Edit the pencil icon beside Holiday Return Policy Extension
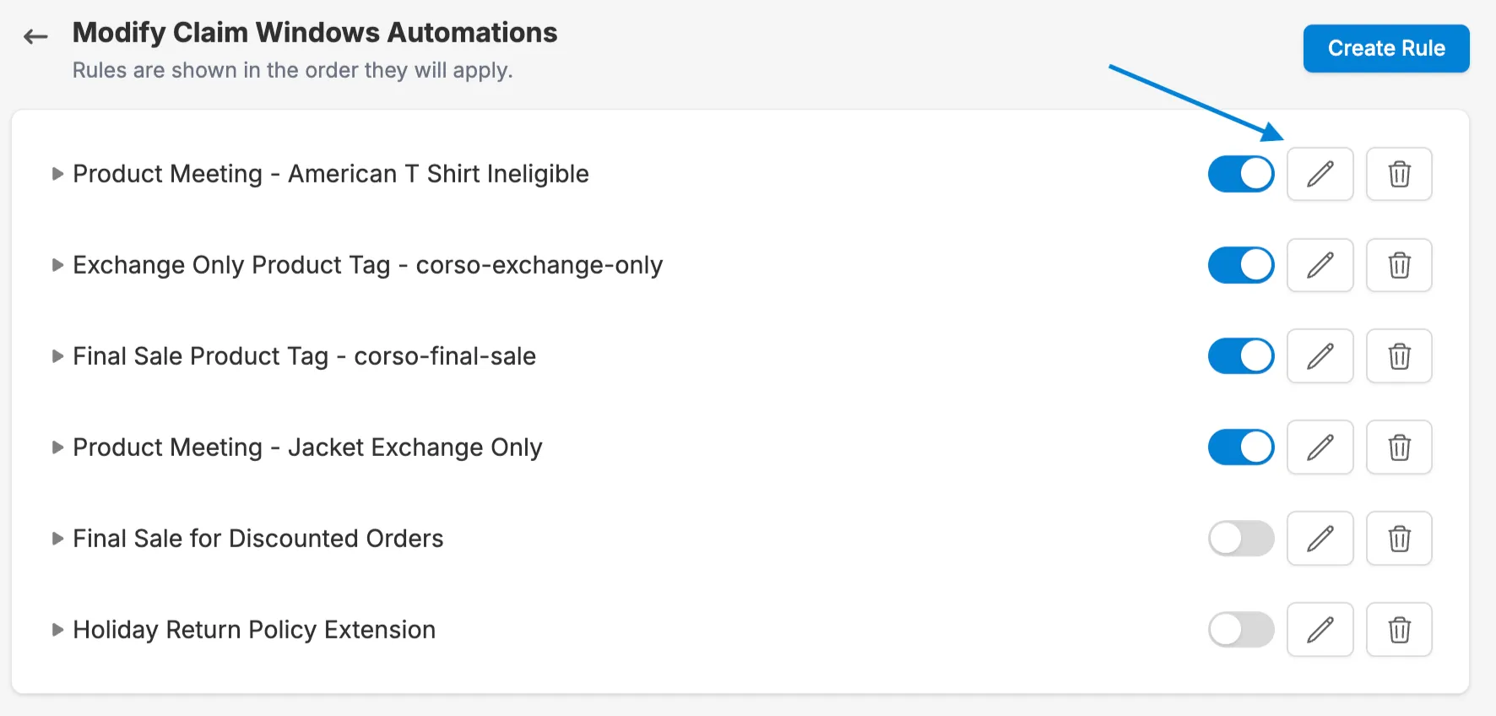 tap(1320, 629)
